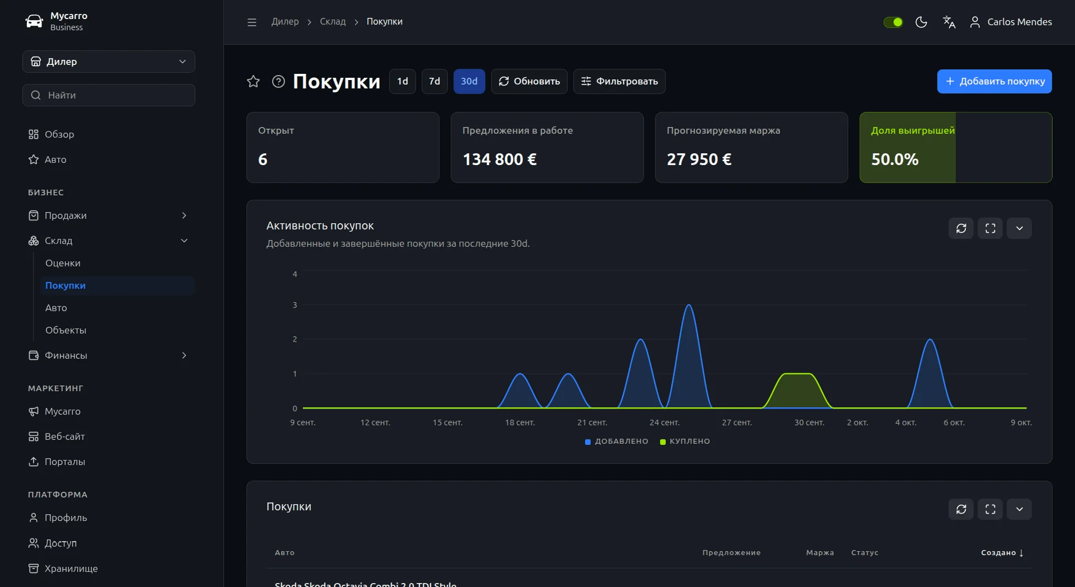Open Порталы upload item
Viewport: 1075px width, 587px height.
pos(109,462)
